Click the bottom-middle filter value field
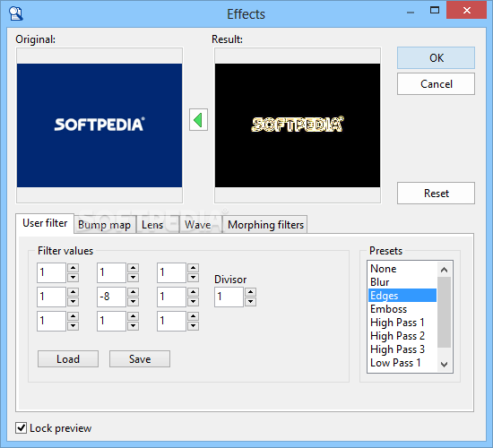493x448 pixels. click(112, 321)
